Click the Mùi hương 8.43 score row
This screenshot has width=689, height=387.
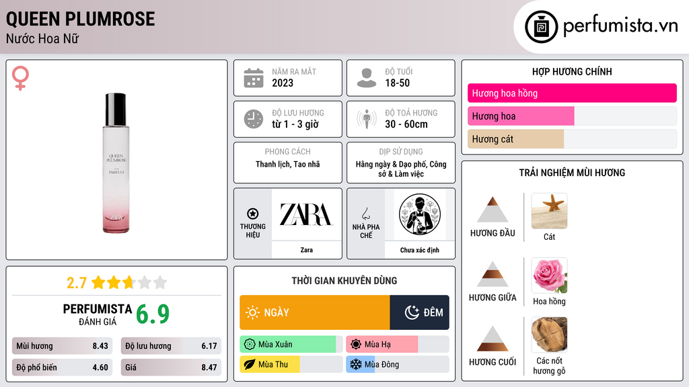62,346
